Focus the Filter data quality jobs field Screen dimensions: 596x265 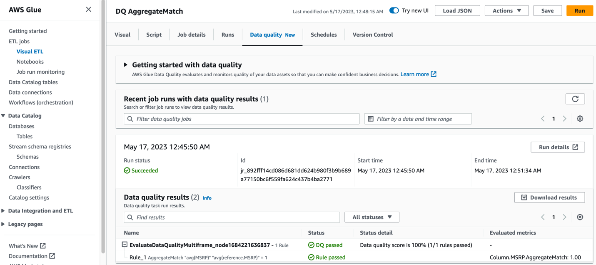click(x=242, y=119)
